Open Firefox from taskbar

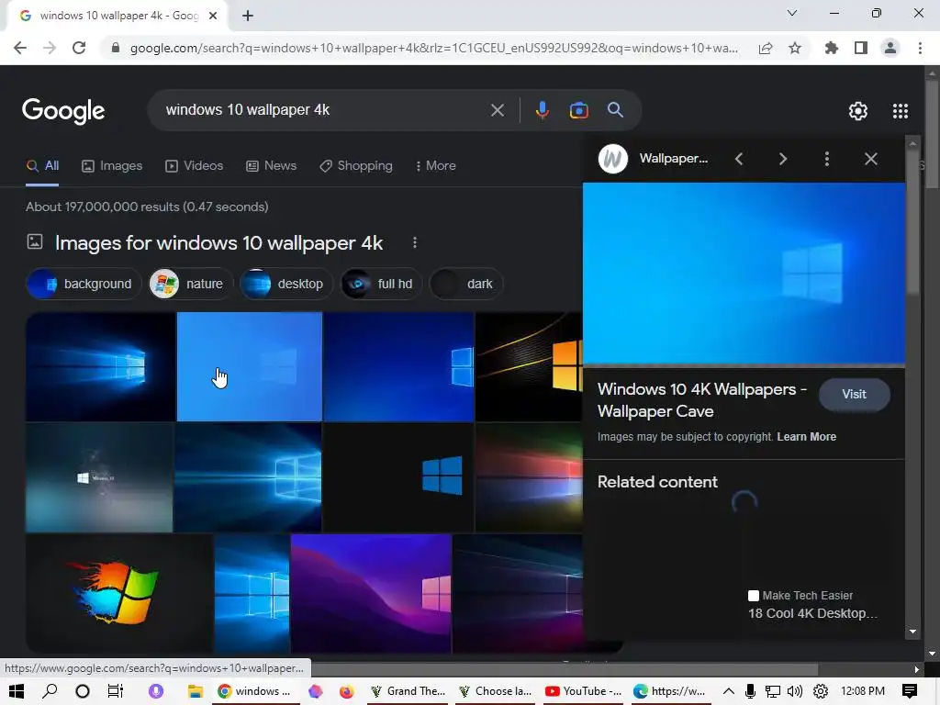[x=346, y=691]
